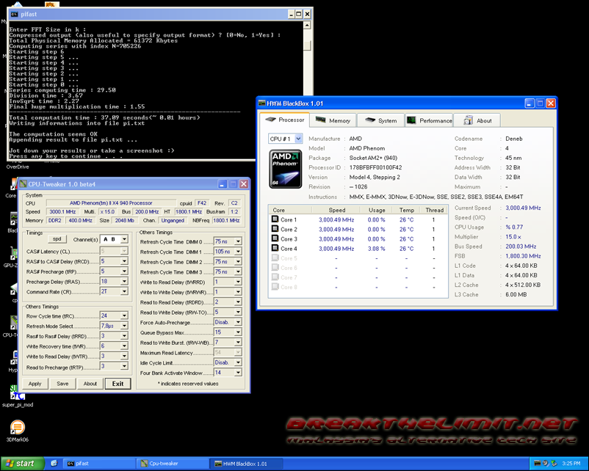Open the 3DMark06 desktop shortcut
The height and width of the screenshot is (471, 589).
(x=18, y=431)
